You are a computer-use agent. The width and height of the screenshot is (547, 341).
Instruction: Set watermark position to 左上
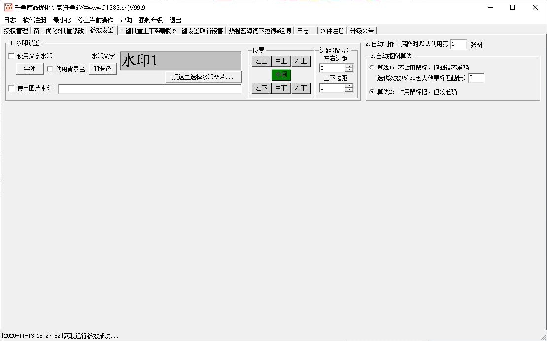point(261,61)
